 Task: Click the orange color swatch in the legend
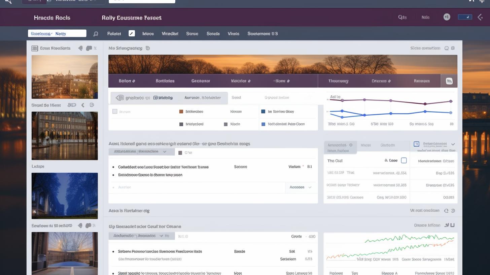pos(181,112)
